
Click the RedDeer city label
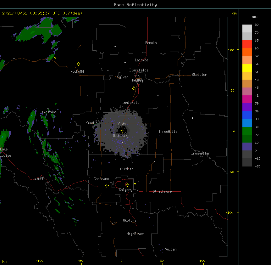click(x=138, y=80)
